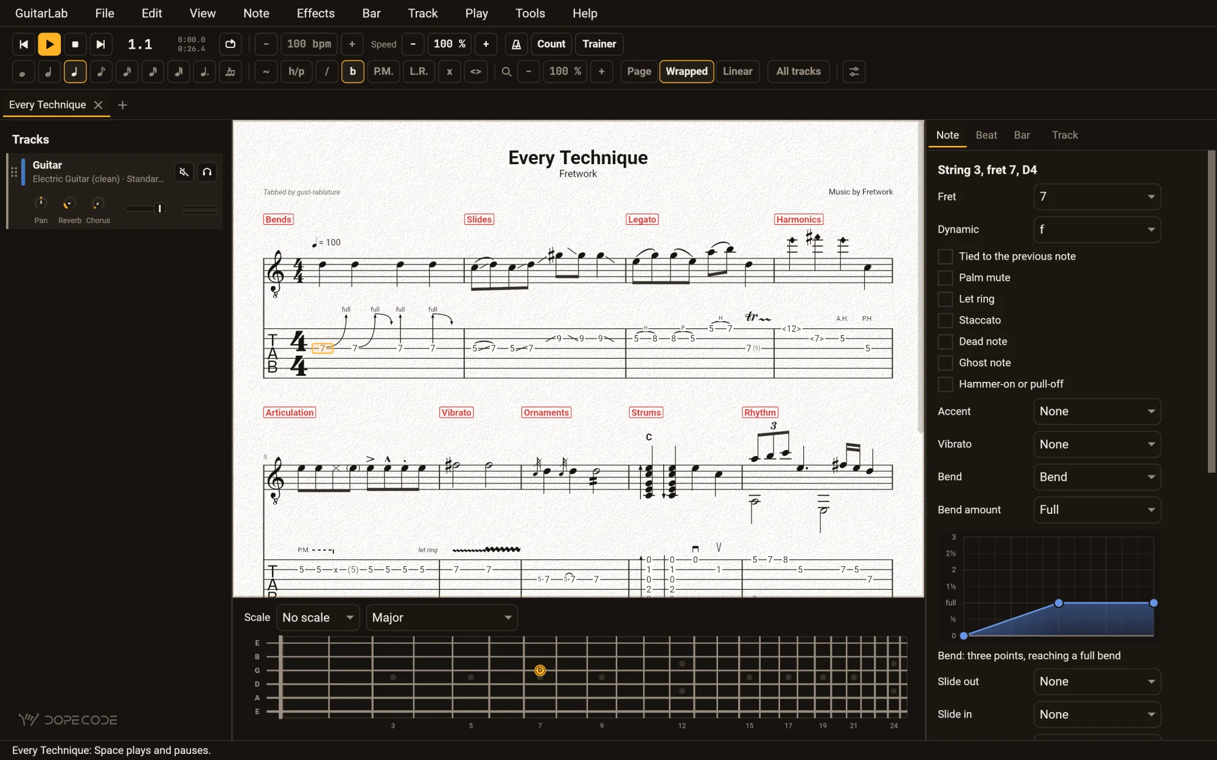Decrease playback speed percentage
Screen dimensions: 1217x760
click(x=413, y=44)
